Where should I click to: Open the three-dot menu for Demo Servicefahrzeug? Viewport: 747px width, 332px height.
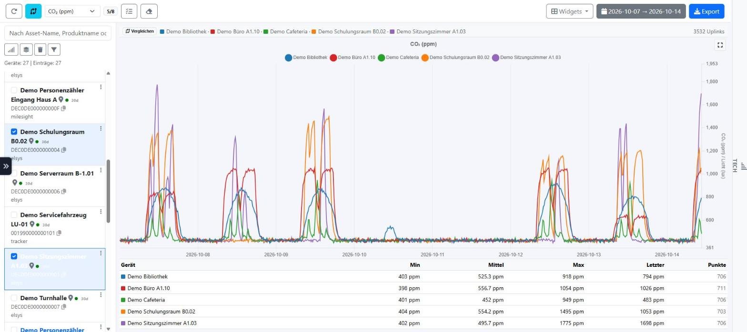pyautogui.click(x=101, y=212)
